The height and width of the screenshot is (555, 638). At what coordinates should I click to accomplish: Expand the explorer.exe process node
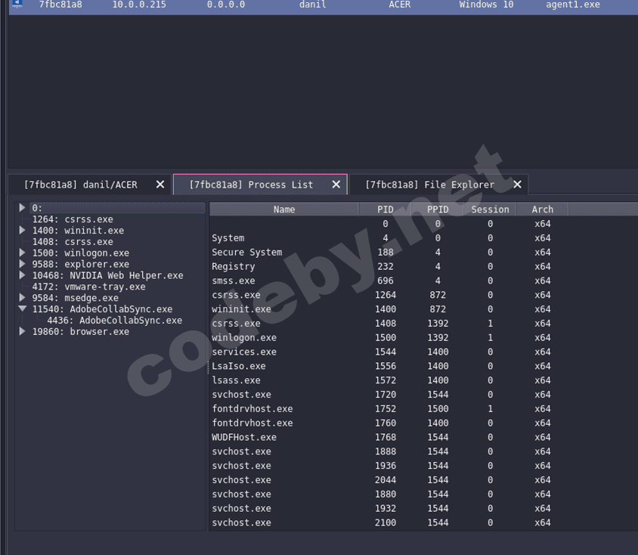23,264
